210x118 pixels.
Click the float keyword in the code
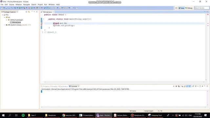(x=56, y=23)
